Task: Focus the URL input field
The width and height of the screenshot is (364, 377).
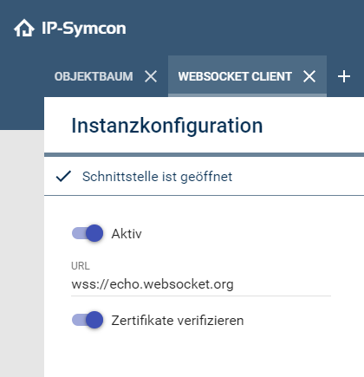Action: (x=201, y=284)
